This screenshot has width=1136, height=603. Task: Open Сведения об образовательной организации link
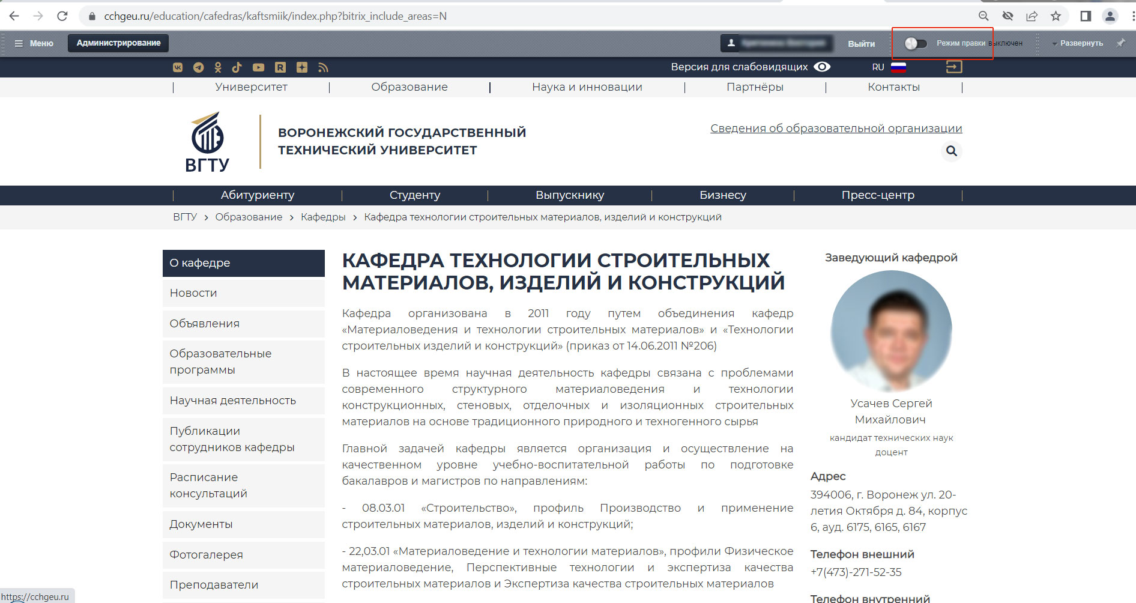[x=836, y=128]
